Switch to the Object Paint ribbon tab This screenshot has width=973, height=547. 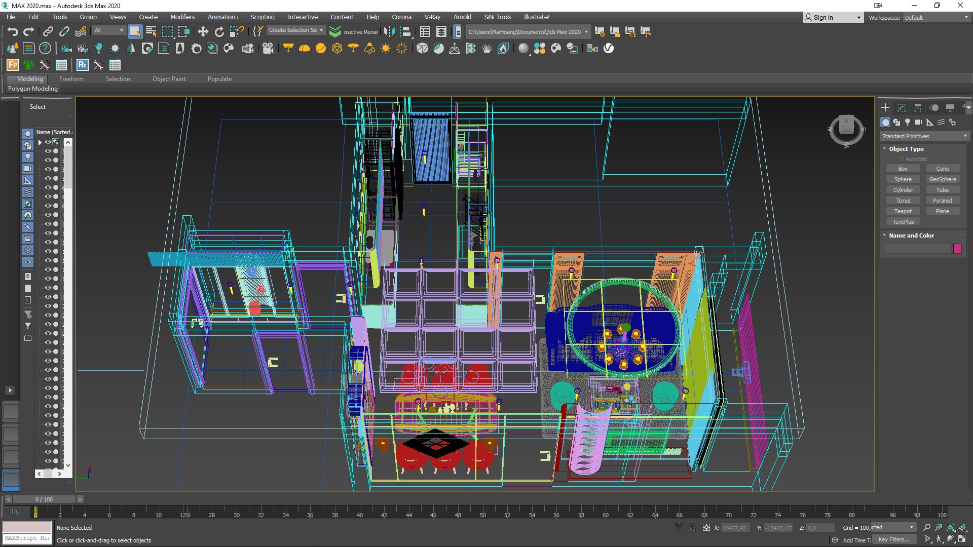click(x=169, y=79)
